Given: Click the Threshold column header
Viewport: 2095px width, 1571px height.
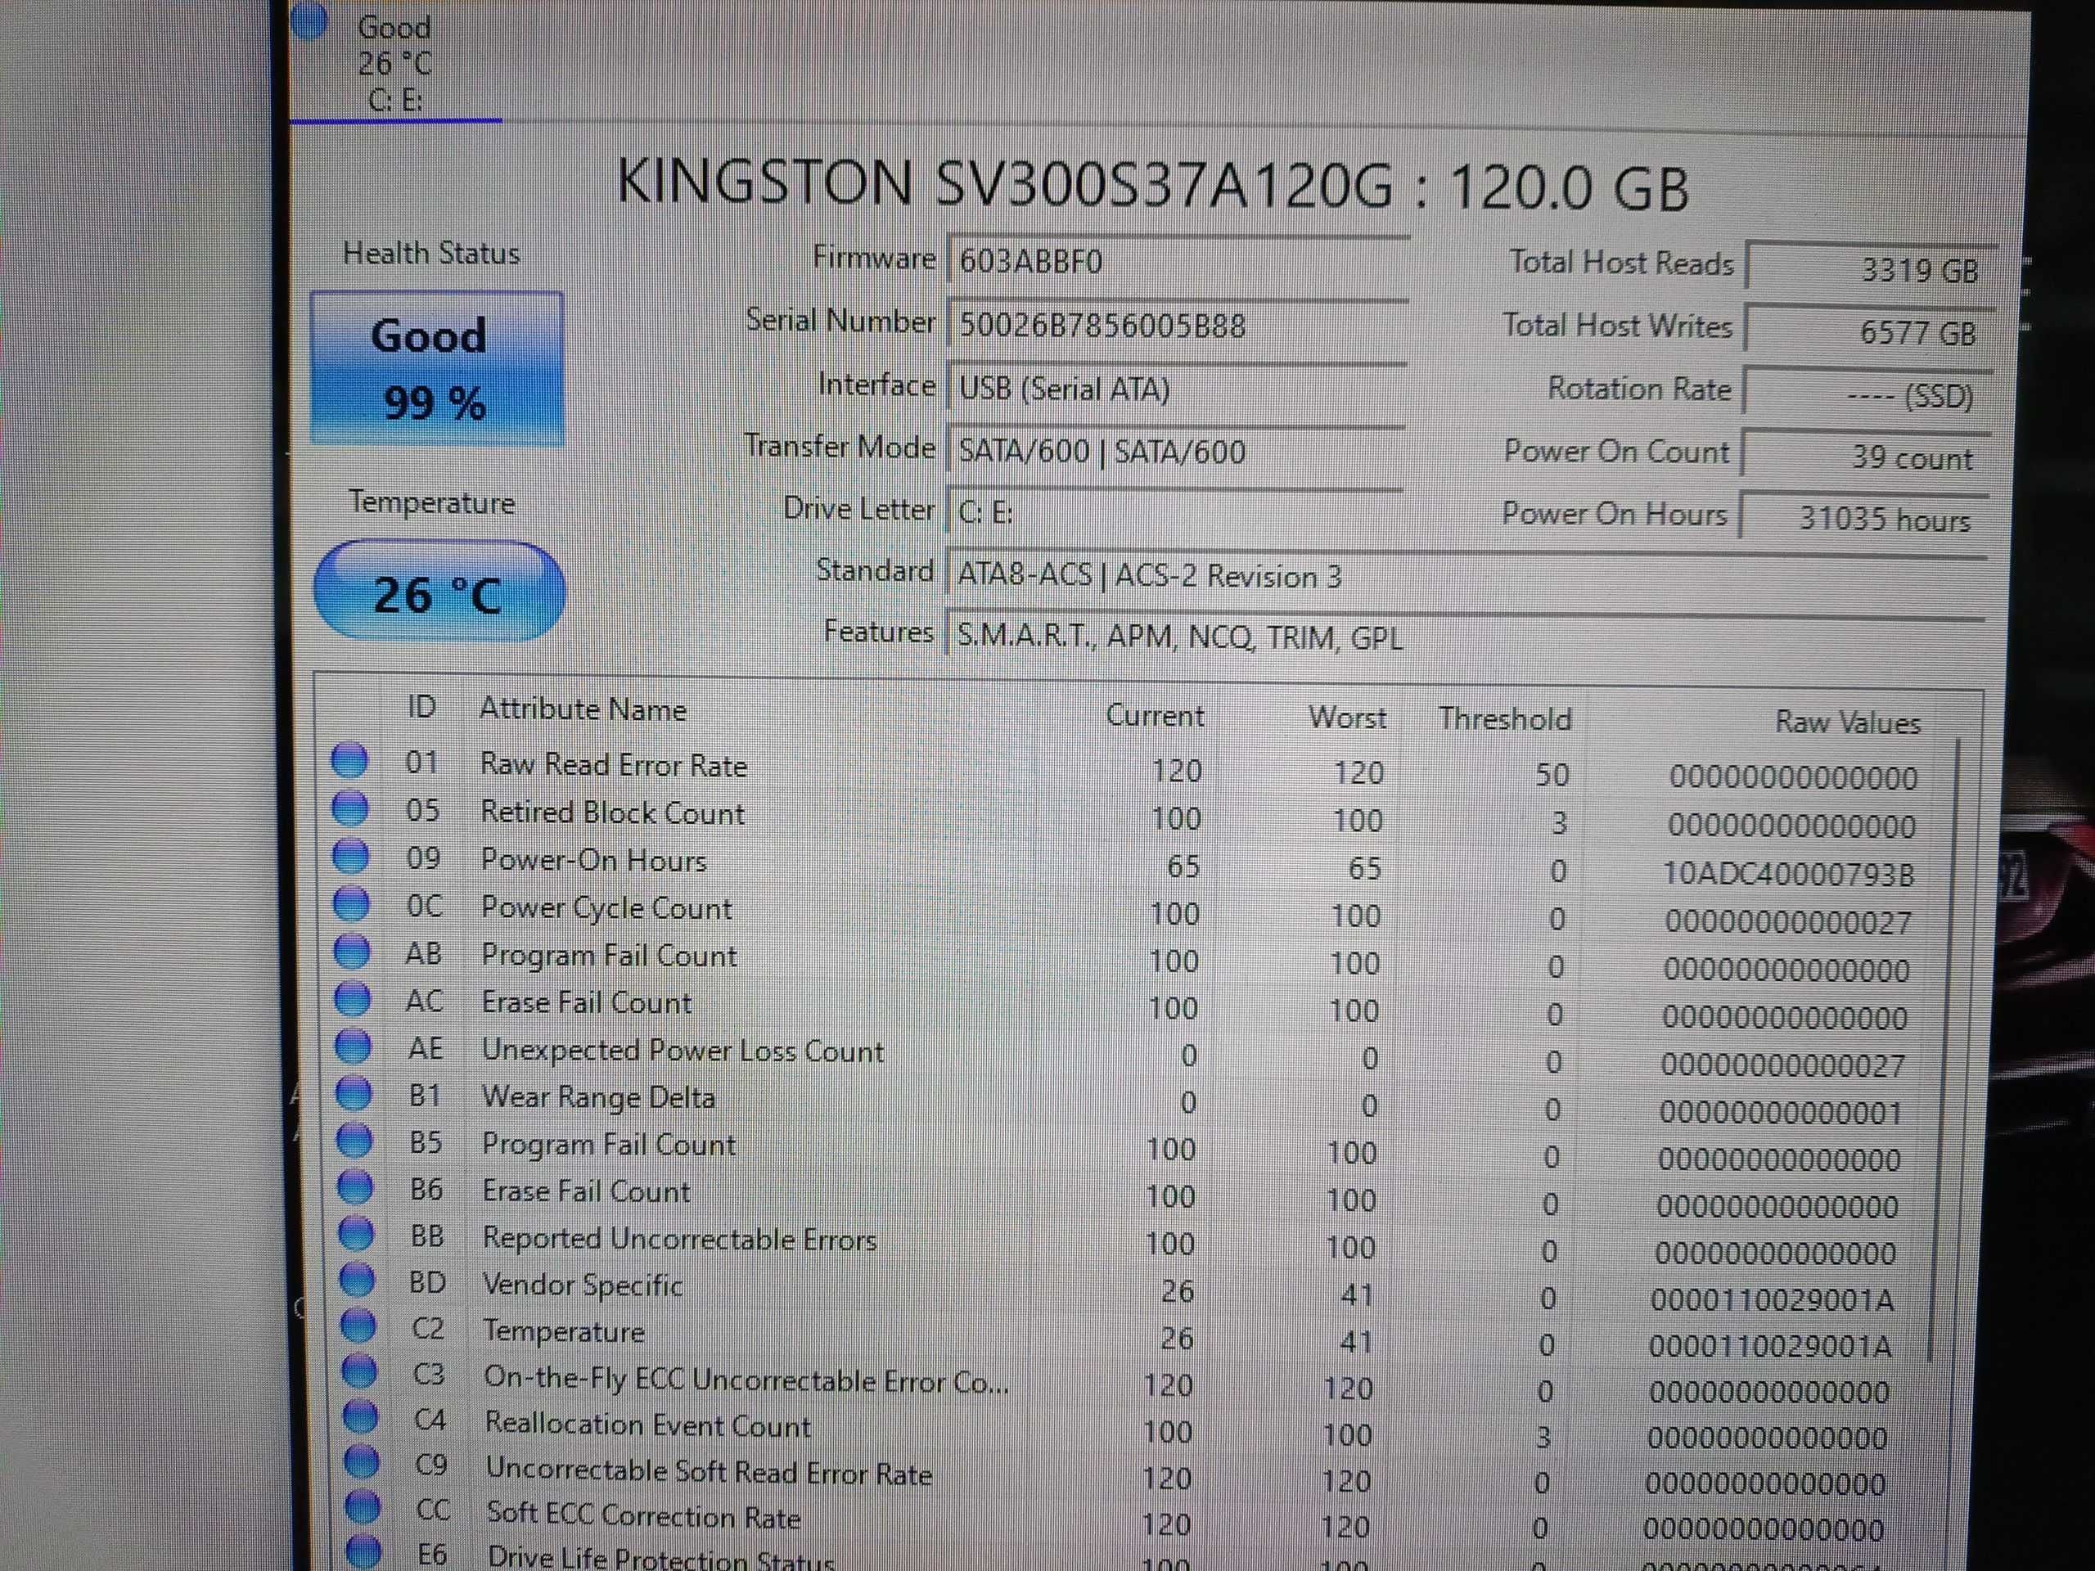Looking at the screenshot, I should pos(1505,718).
